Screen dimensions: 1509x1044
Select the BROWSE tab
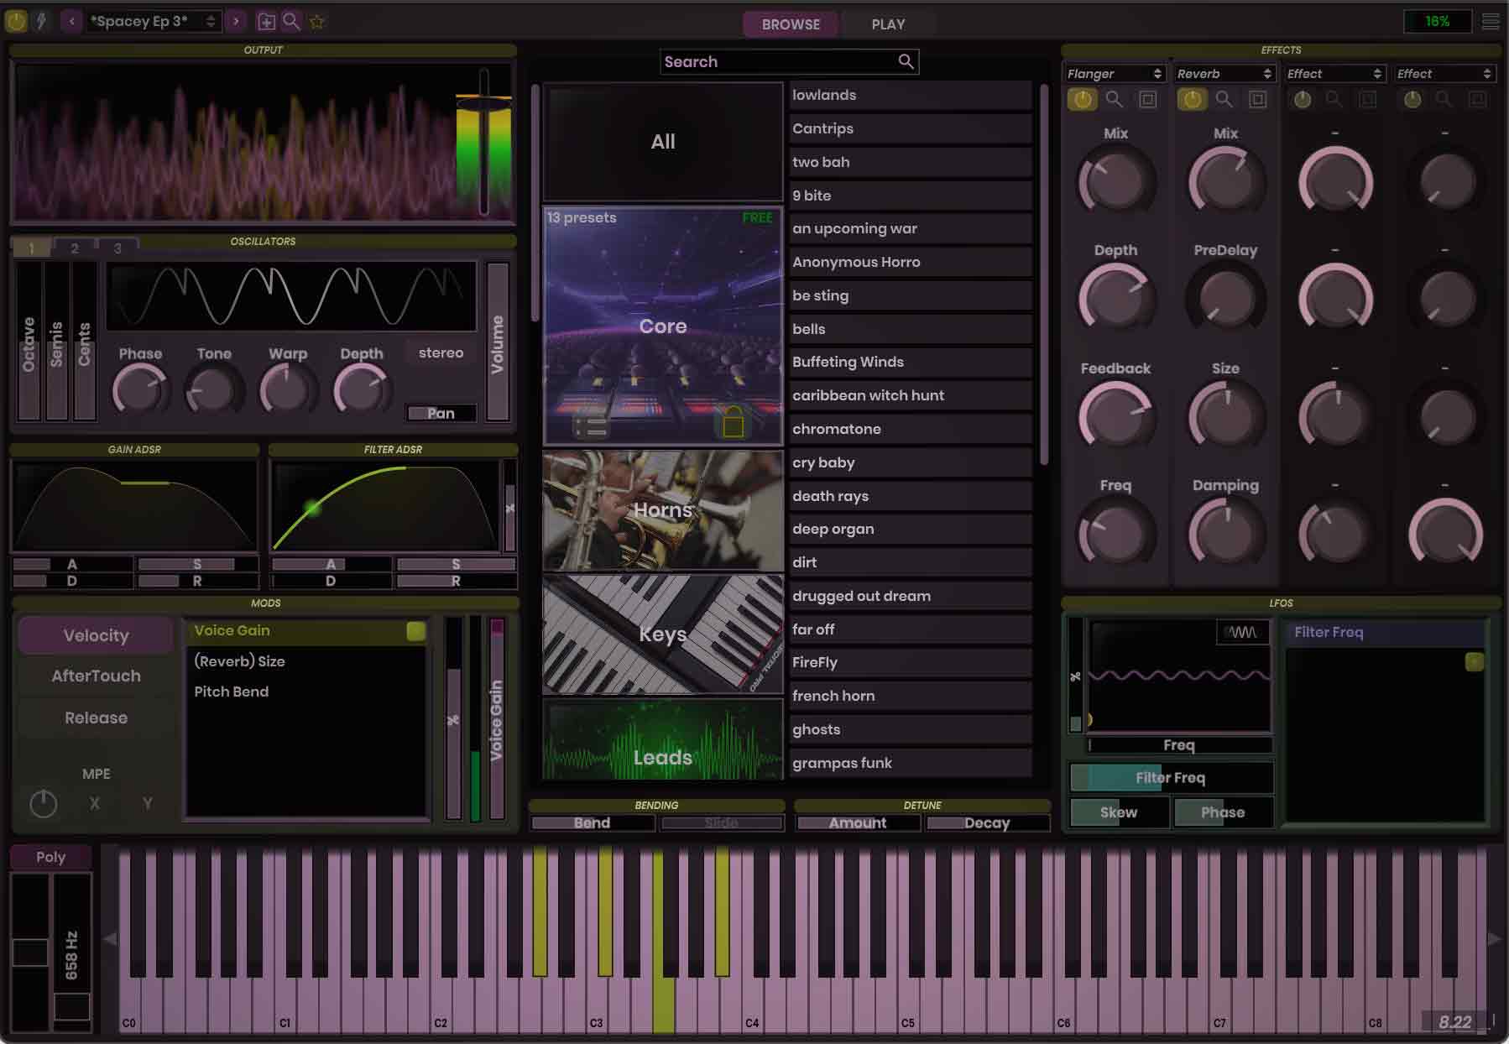tap(790, 24)
